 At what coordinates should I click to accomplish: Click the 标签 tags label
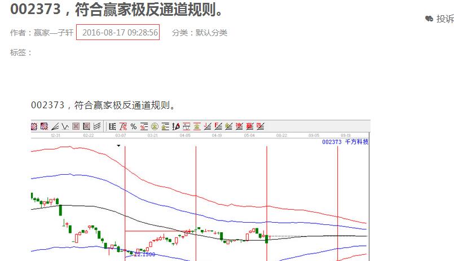[x=21, y=52]
